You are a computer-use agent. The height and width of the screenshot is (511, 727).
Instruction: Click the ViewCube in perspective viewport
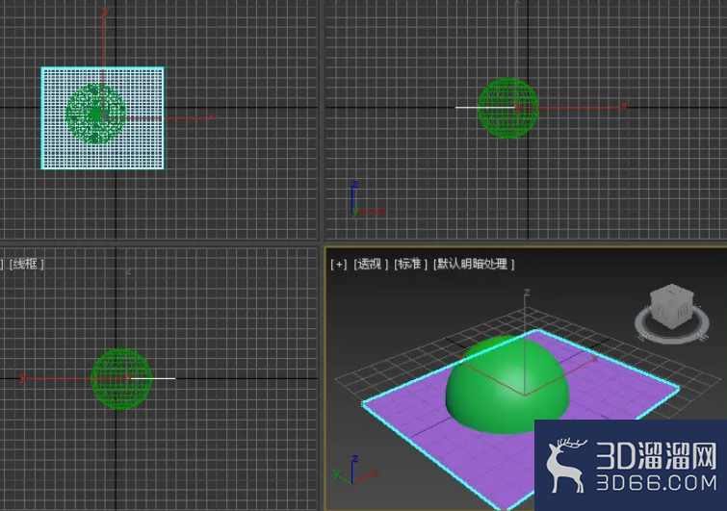(x=672, y=306)
